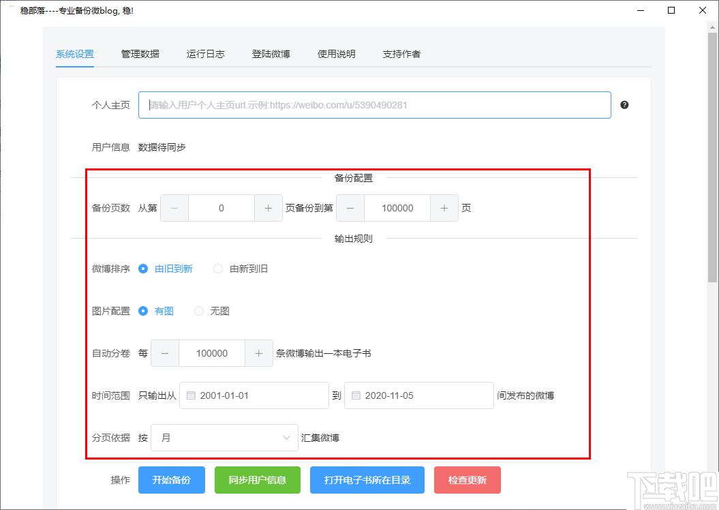Close the 稳部落 window
This screenshot has height=510, width=719.
pos(702,10)
